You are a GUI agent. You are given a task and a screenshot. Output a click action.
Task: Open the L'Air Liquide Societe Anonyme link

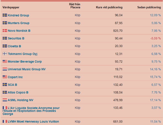(31, 111)
